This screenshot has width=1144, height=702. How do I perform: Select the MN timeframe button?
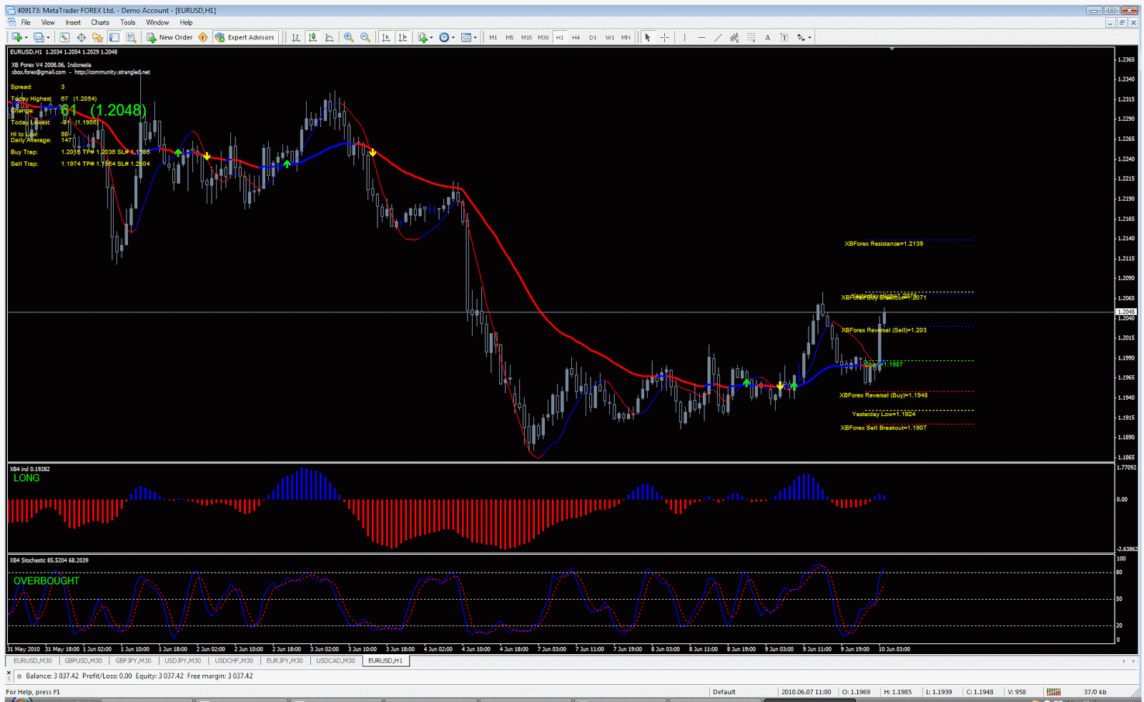pos(626,37)
